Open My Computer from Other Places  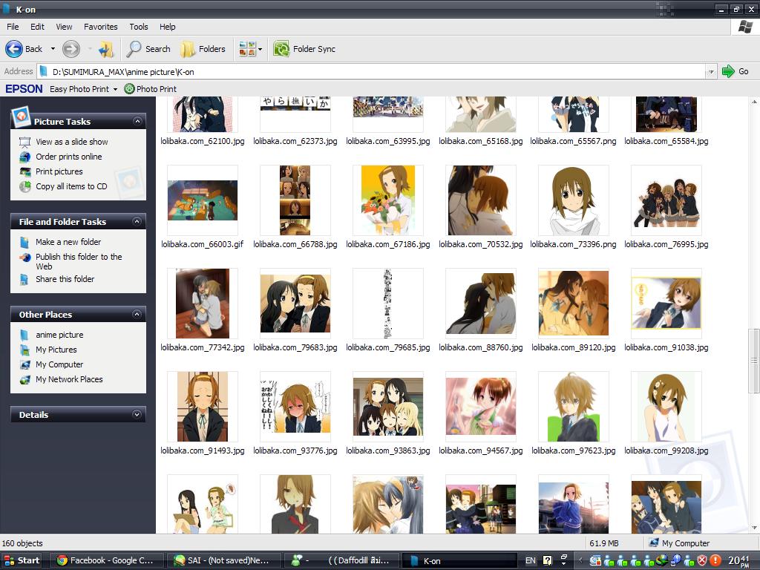(x=59, y=364)
